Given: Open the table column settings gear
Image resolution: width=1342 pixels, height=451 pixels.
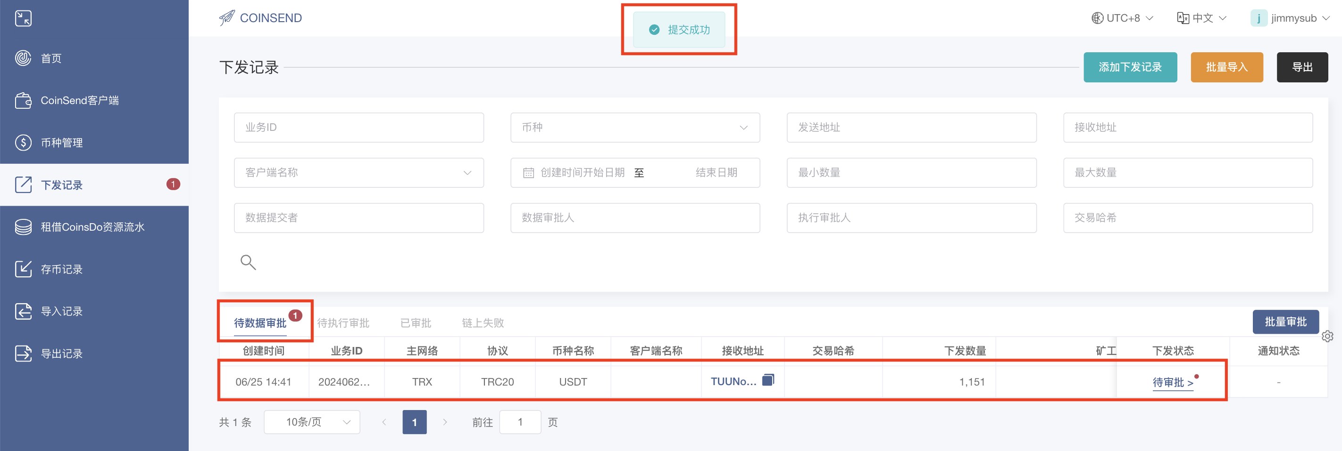Looking at the screenshot, I should coord(1327,337).
